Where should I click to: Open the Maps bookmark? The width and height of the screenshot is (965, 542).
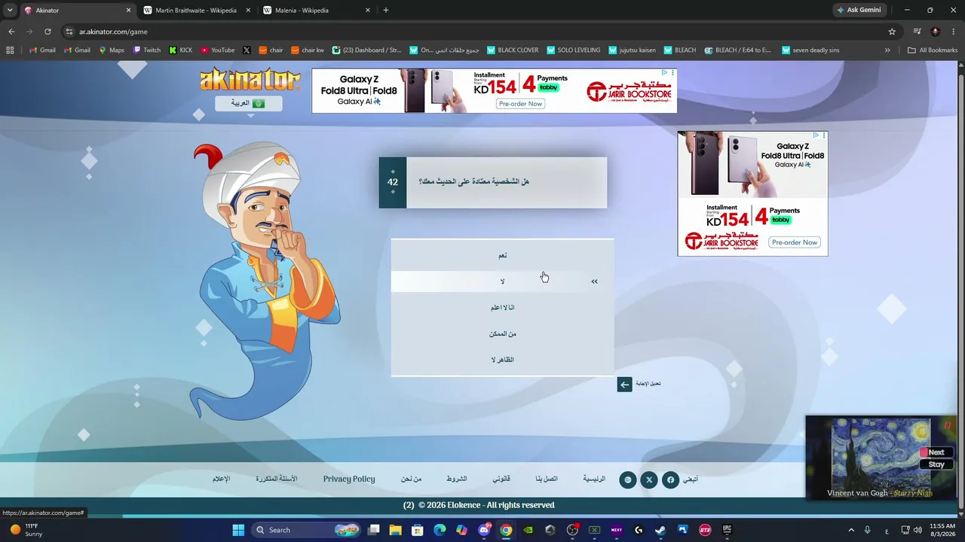coord(112,50)
